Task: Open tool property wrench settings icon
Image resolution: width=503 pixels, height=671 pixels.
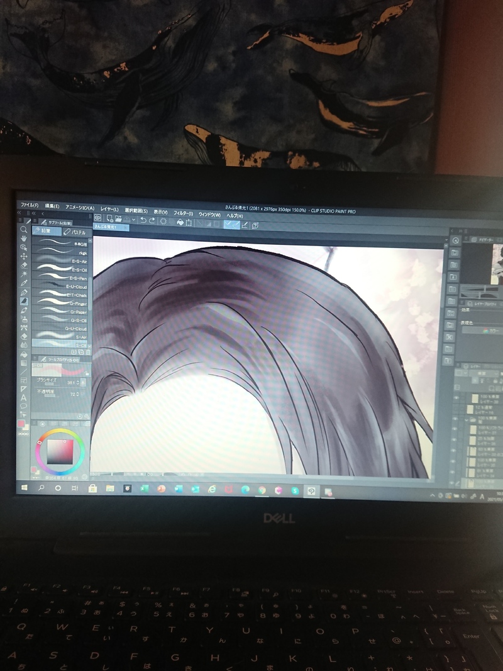Action: [x=86, y=416]
